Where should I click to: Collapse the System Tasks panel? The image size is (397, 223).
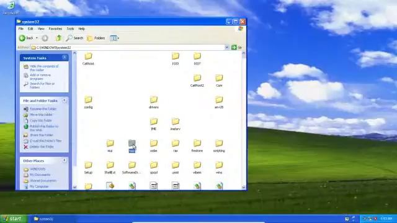click(65, 58)
